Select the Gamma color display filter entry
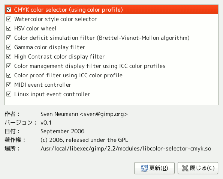Image resolution: width=223 pixels, height=179 pixels. click(x=112, y=47)
